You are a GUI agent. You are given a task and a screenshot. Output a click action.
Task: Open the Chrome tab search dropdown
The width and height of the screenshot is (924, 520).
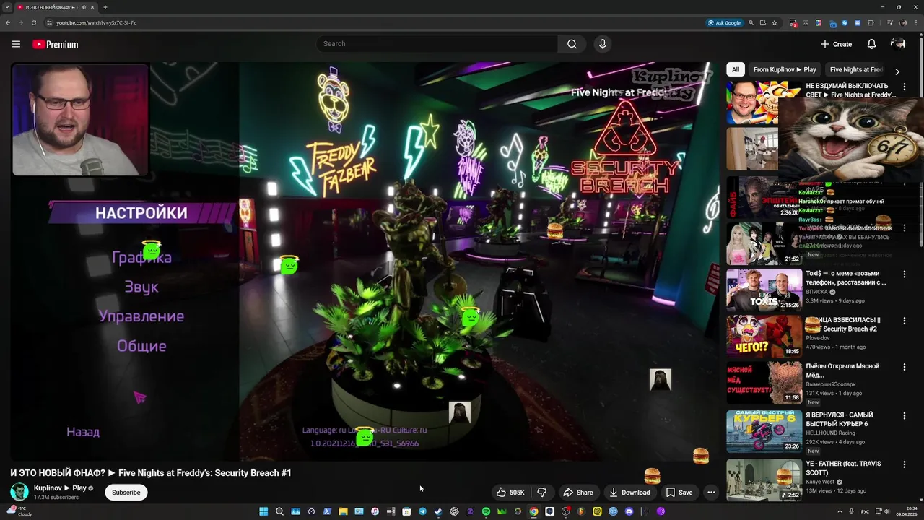[7, 7]
